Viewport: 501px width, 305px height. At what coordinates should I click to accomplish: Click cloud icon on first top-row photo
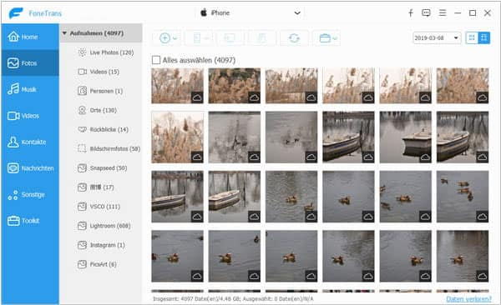[197, 97]
